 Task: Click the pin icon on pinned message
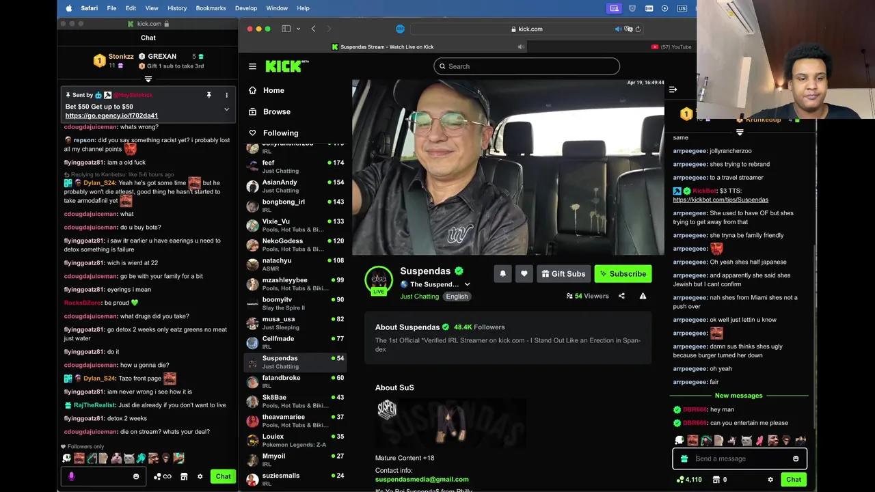[x=209, y=95]
